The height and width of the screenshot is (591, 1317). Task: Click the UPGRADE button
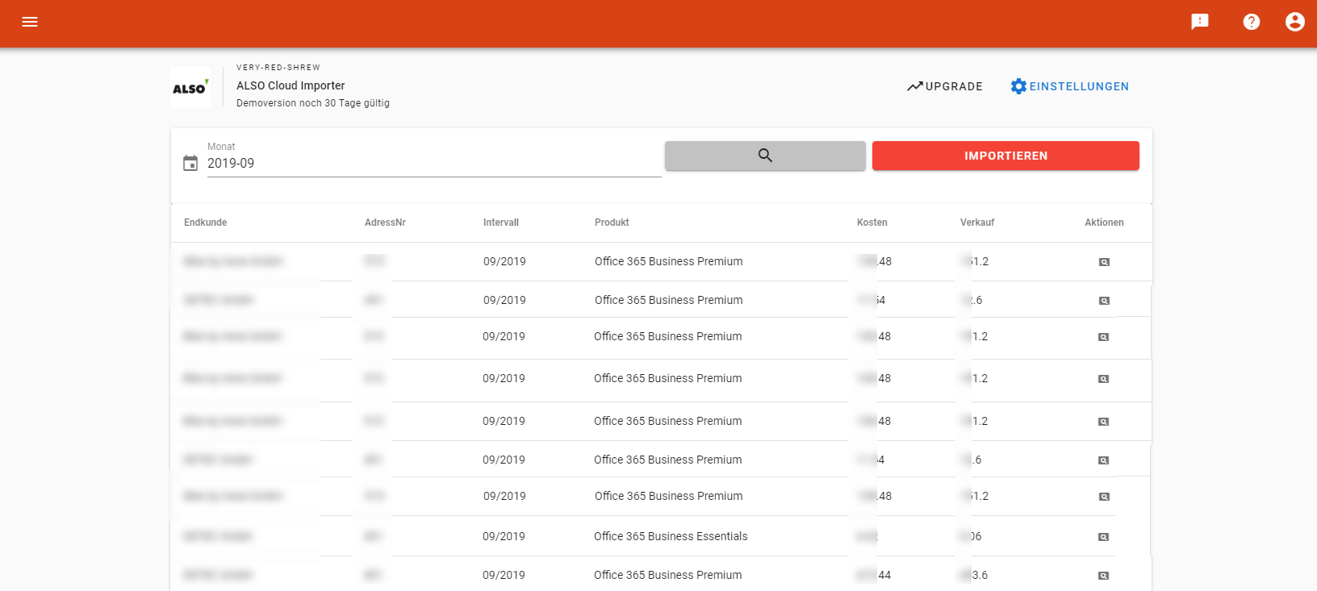coord(945,86)
